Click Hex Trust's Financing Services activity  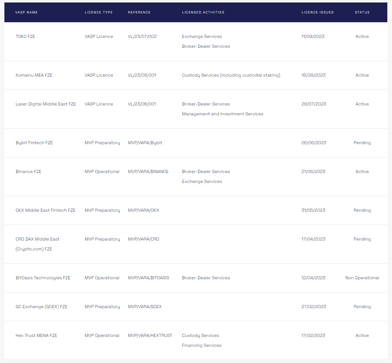(202, 345)
